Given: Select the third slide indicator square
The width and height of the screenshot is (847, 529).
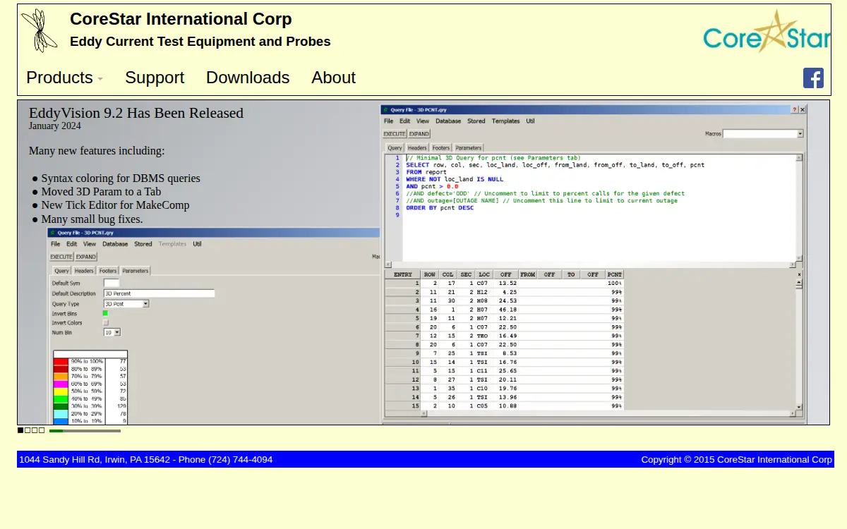Looking at the screenshot, I should click(x=35, y=430).
